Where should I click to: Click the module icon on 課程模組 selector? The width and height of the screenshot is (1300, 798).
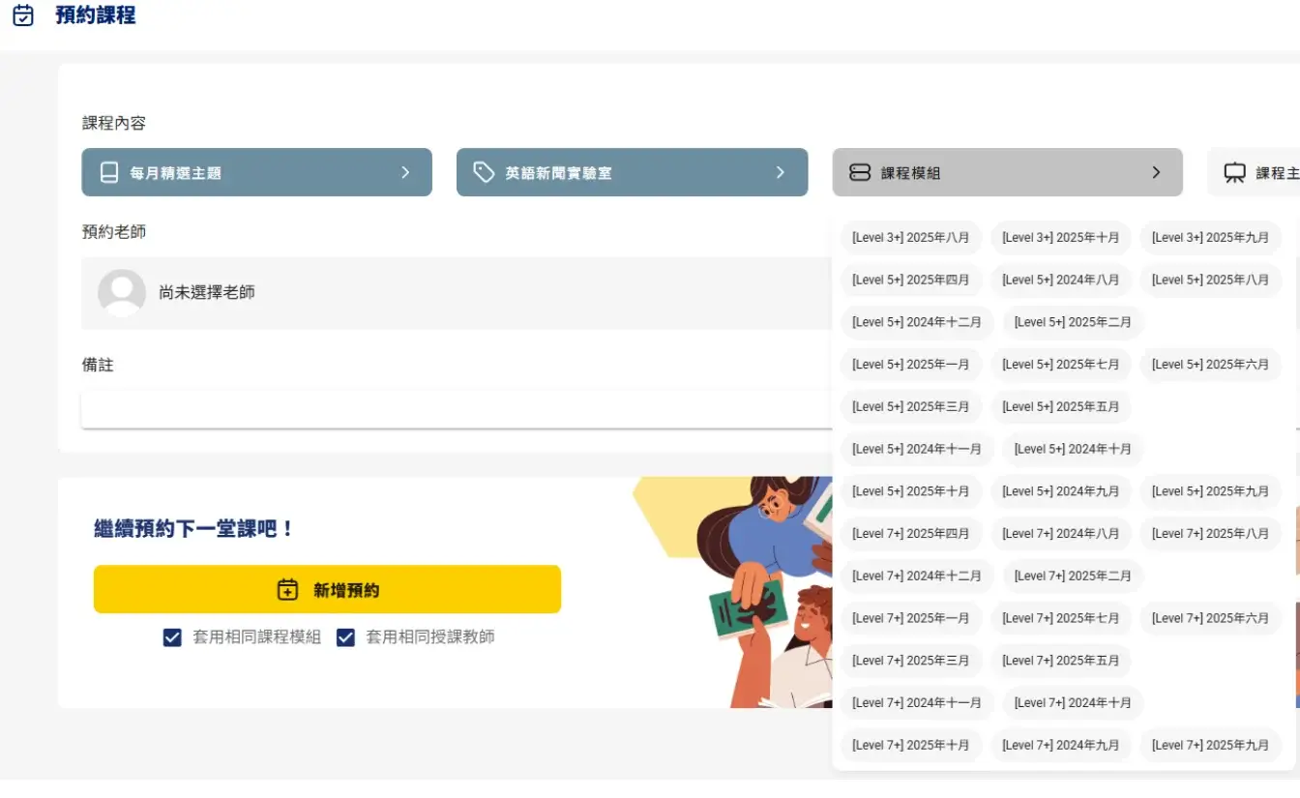click(860, 171)
